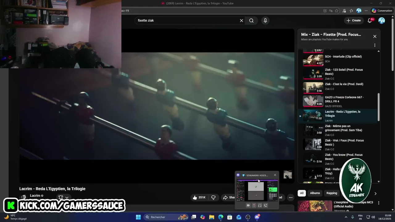Open L'morphine suggested video thumbnail

click(315, 206)
